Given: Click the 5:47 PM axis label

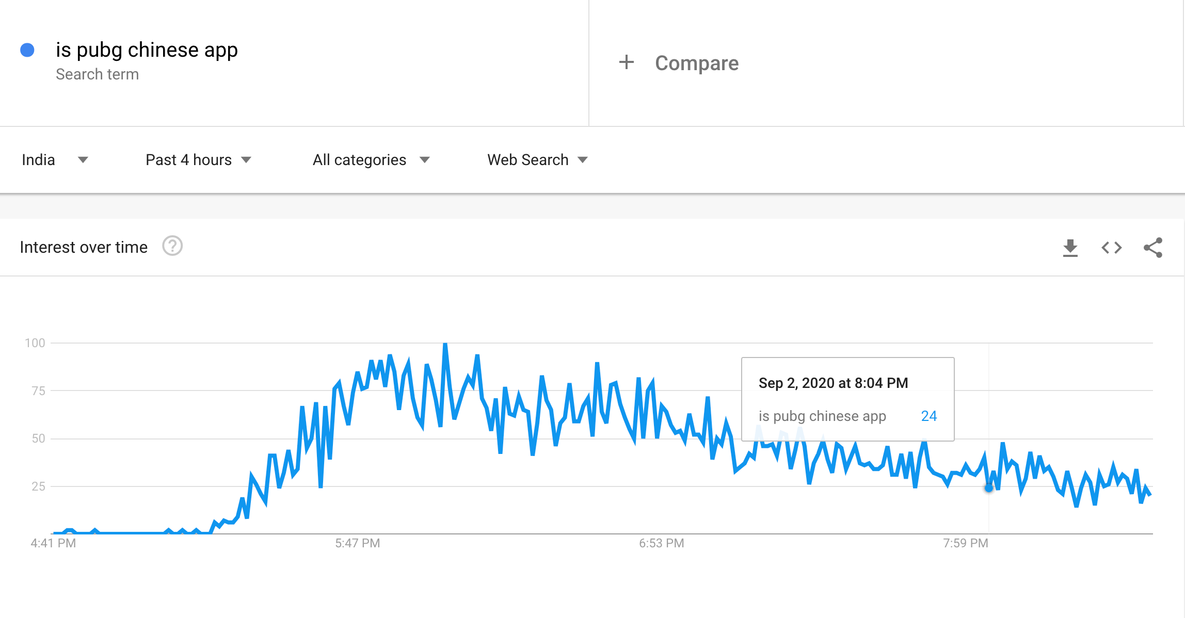Looking at the screenshot, I should point(357,543).
